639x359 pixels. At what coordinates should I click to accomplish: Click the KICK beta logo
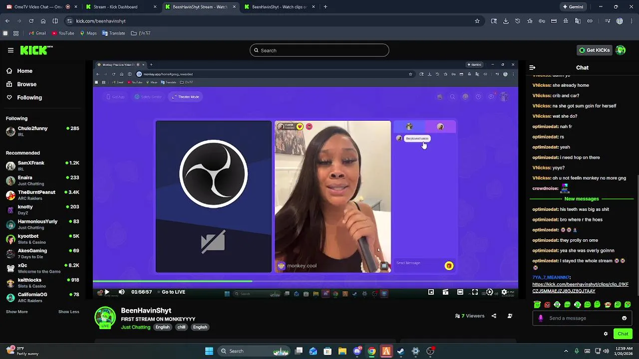[36, 50]
